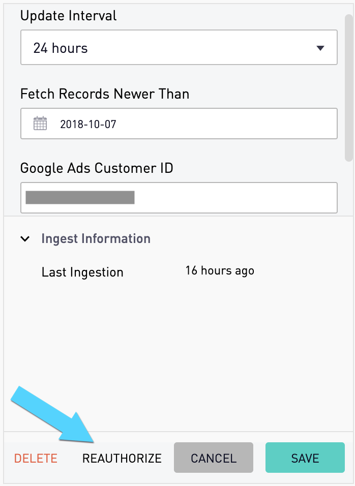Click the vertical scrollbar thumb
Screen dimensions: 355x486
349,86
